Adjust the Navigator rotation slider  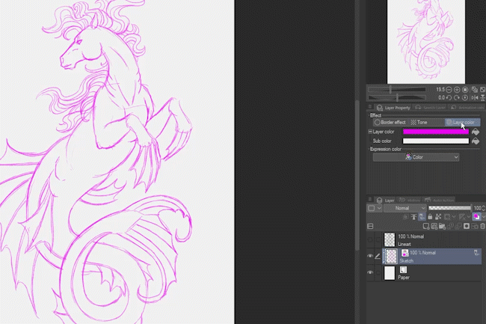pyautogui.click(x=397, y=98)
